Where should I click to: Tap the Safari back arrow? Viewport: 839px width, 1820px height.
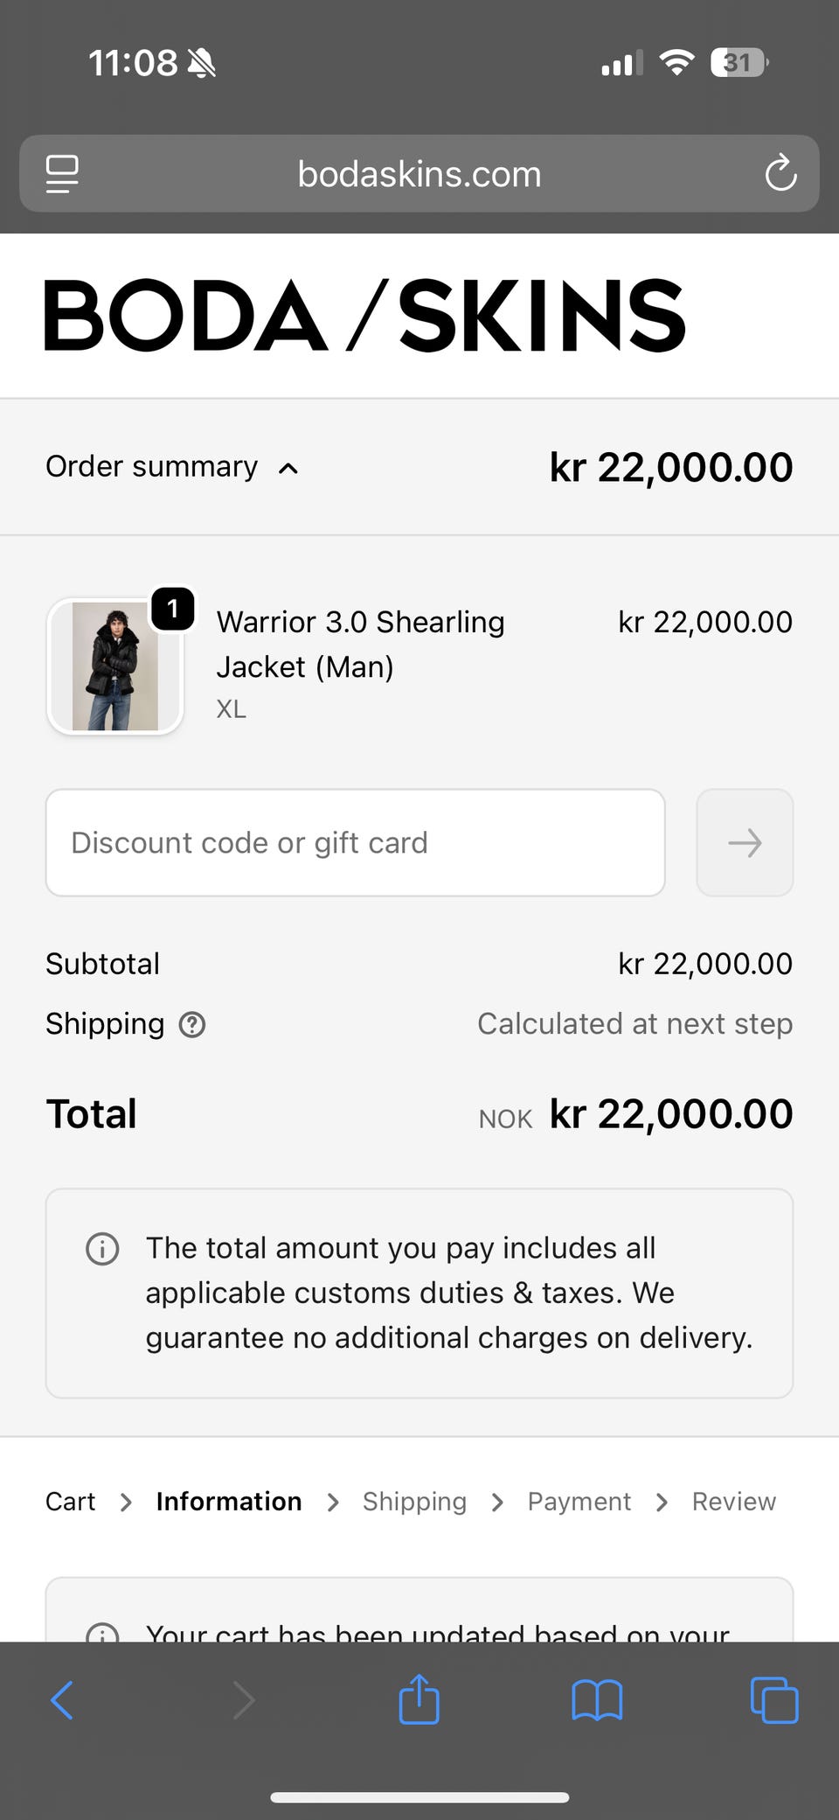62,1700
